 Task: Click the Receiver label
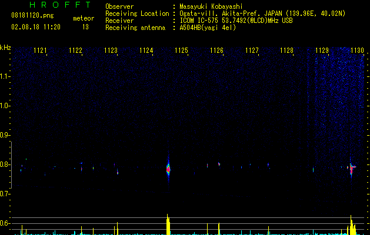point(119,21)
